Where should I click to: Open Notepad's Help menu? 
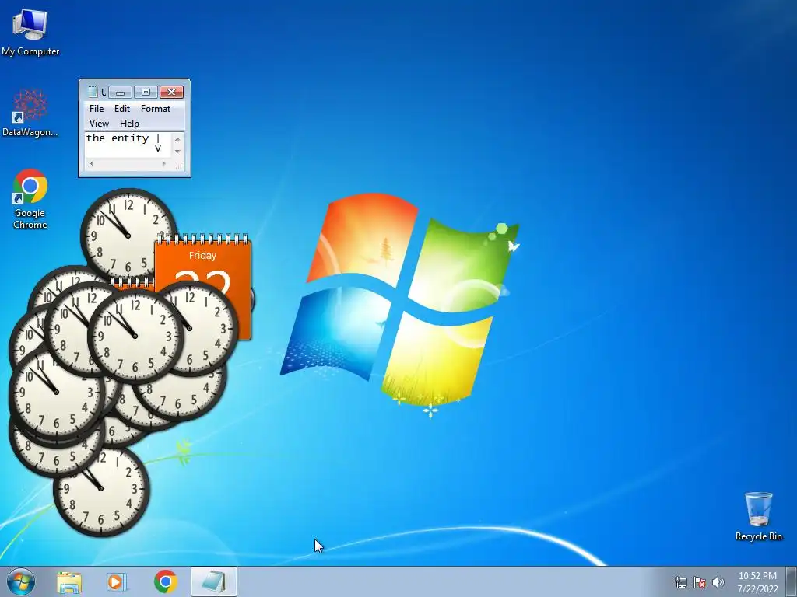[x=130, y=124]
